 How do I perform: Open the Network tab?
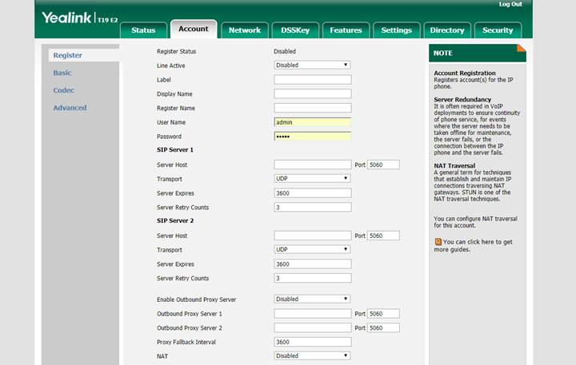[x=244, y=30]
